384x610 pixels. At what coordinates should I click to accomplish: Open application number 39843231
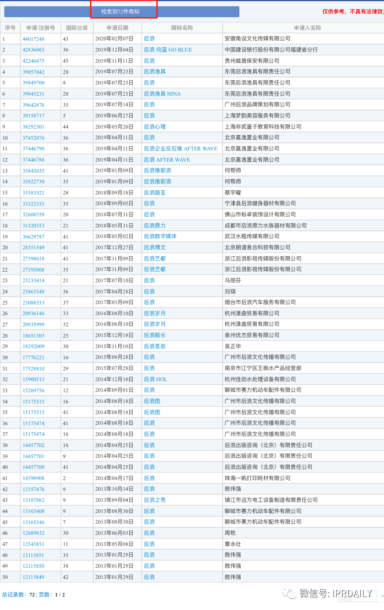pos(33,94)
